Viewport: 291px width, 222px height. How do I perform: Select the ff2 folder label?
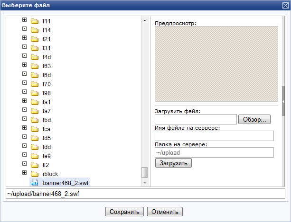click(46, 165)
